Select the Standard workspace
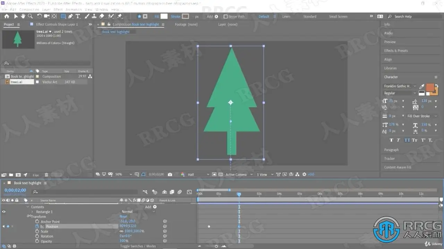444x249 pixels. tap(310, 17)
